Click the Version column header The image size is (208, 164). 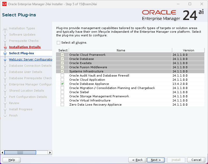[x=188, y=50]
